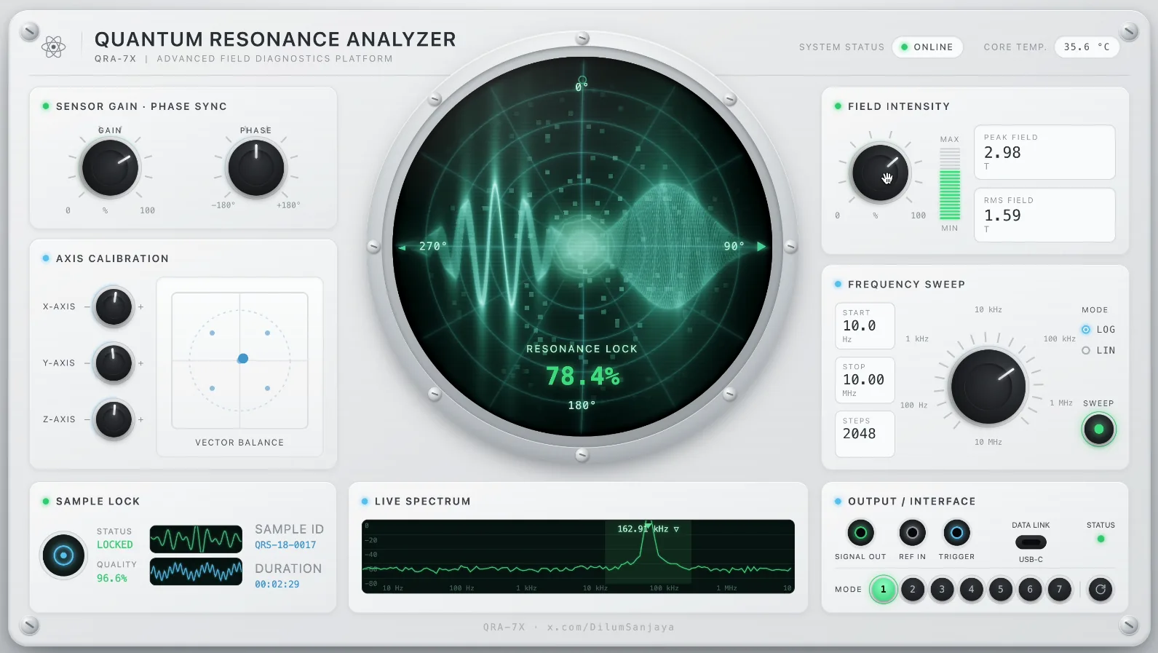Click the PHASE knob
This screenshot has width=1158, height=653.
click(256, 168)
